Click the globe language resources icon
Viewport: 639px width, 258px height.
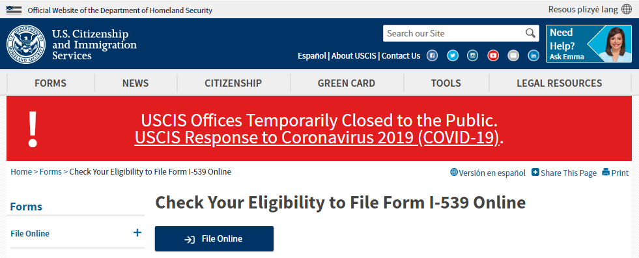coord(627,9)
